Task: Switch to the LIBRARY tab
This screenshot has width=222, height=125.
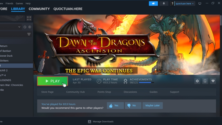Action: pyautogui.click(x=18, y=9)
